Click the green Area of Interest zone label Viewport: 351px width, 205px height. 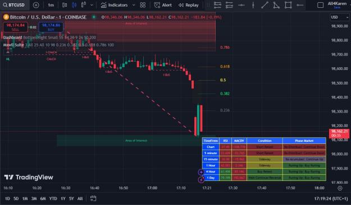pyautogui.click(x=136, y=141)
